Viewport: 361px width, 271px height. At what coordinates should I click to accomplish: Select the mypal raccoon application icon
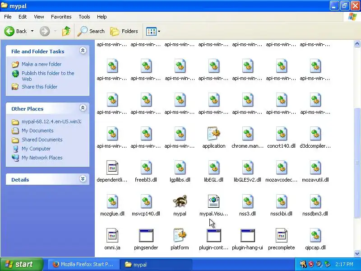pos(180,201)
